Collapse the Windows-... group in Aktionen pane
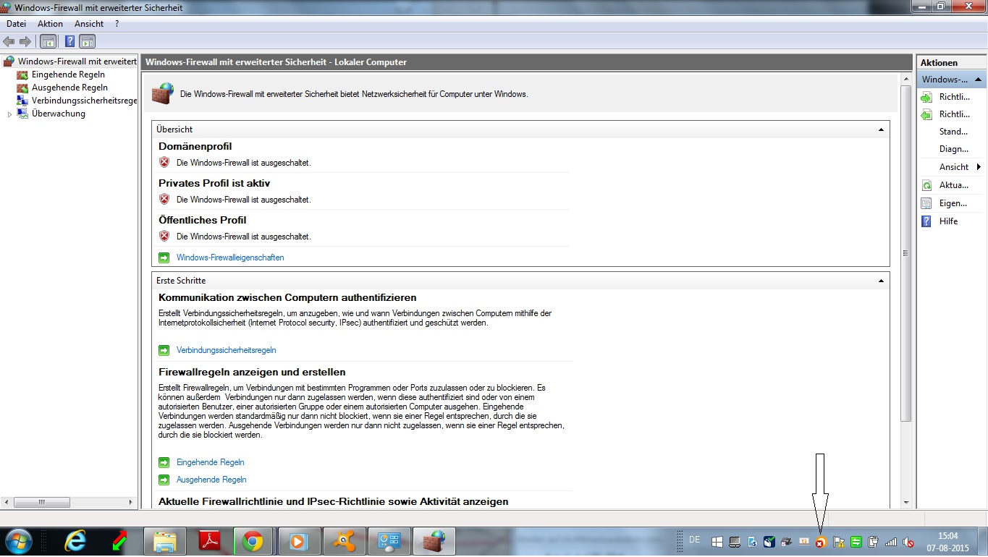This screenshot has width=988, height=557. [978, 79]
